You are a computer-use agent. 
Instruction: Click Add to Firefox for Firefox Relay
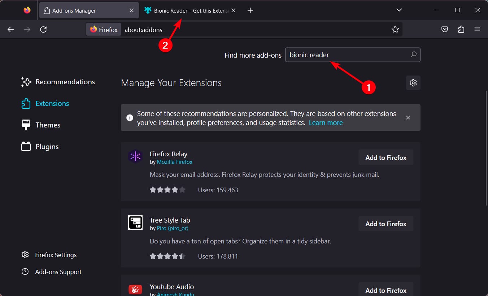click(x=385, y=157)
